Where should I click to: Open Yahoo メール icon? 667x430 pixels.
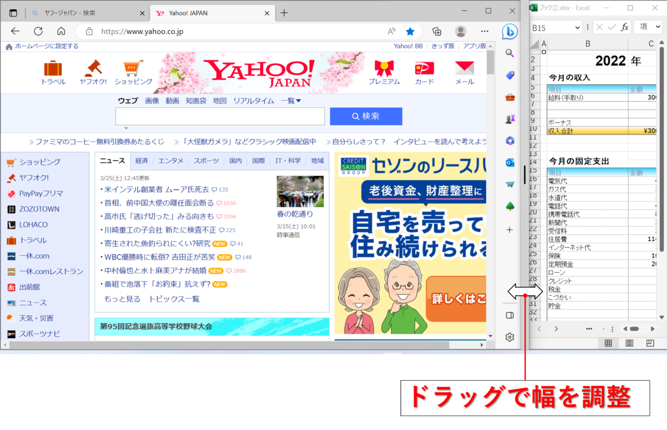pyautogui.click(x=464, y=72)
